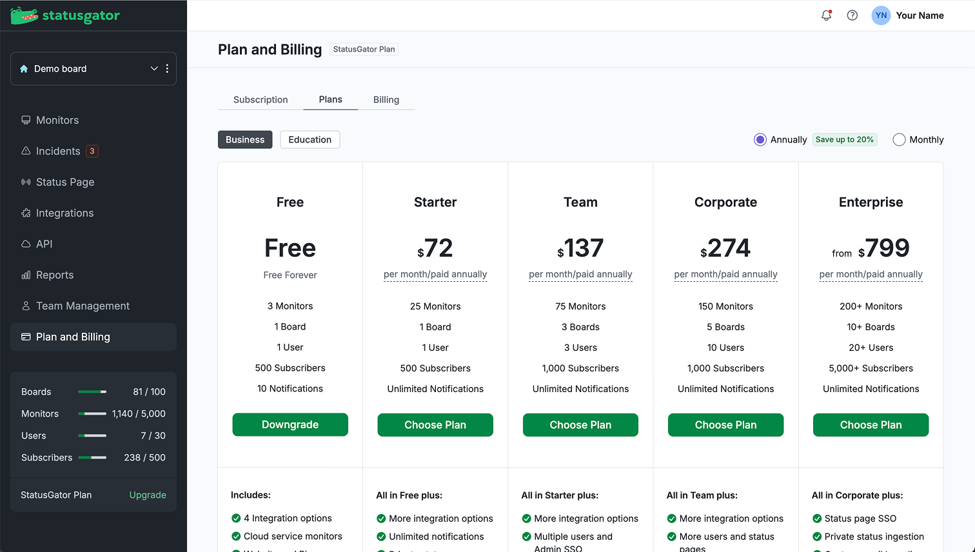Toggle to Education plans
This screenshot has height=552, width=975.
[x=310, y=139]
